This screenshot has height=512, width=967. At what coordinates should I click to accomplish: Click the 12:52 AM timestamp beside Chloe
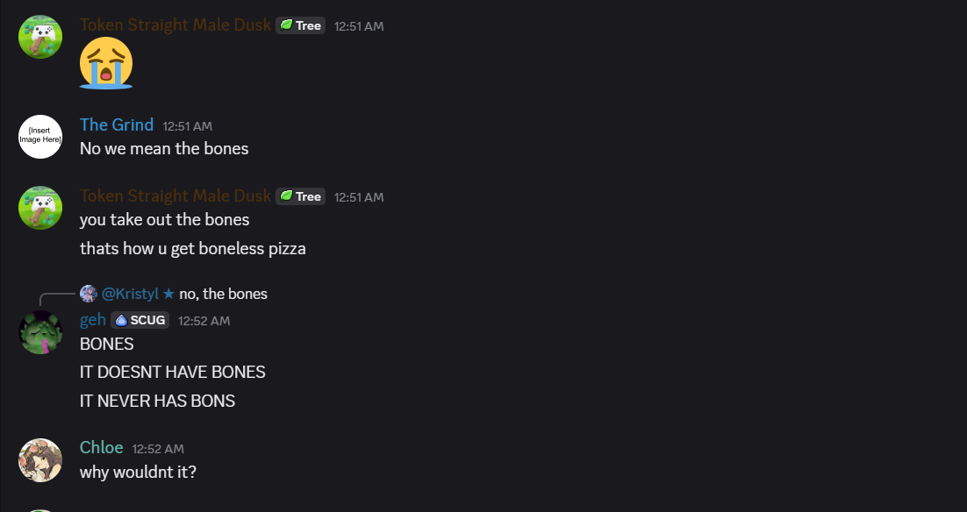[x=158, y=449]
